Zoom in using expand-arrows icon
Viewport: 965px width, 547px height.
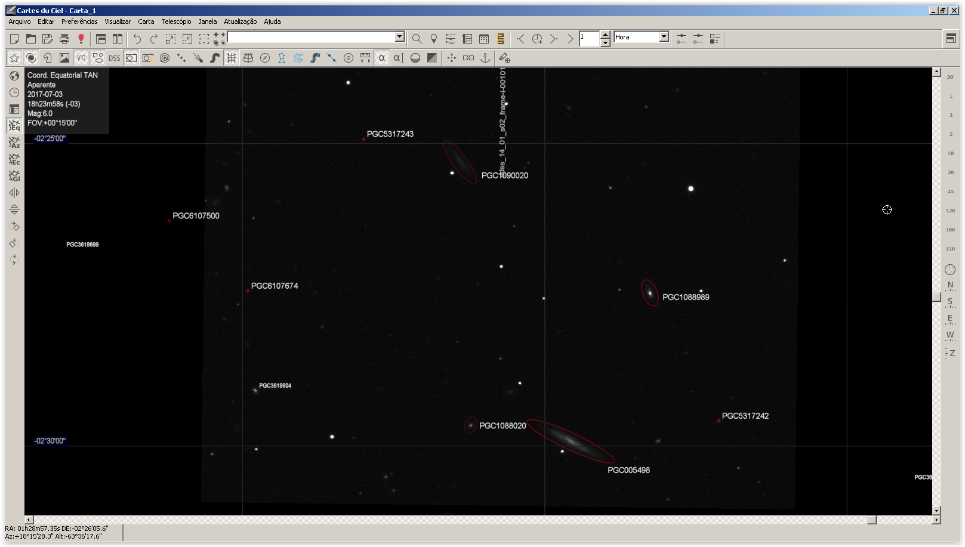(x=171, y=39)
